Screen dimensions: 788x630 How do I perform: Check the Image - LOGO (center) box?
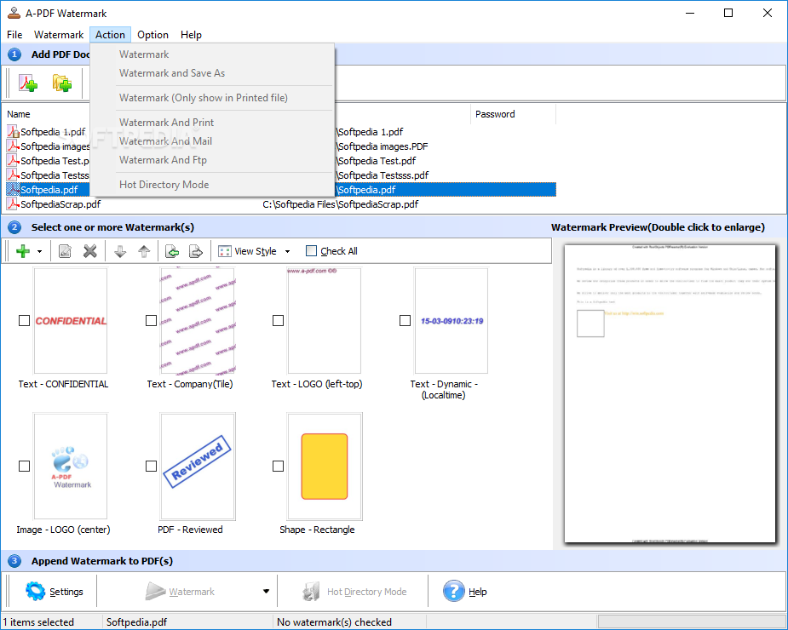tap(24, 467)
